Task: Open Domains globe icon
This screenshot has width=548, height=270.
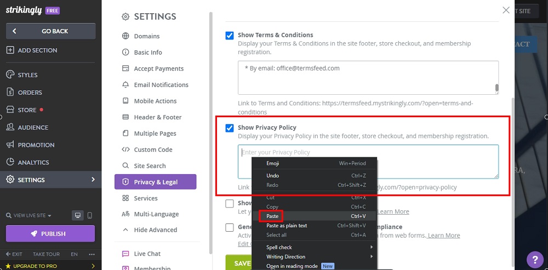Action: pos(125,36)
